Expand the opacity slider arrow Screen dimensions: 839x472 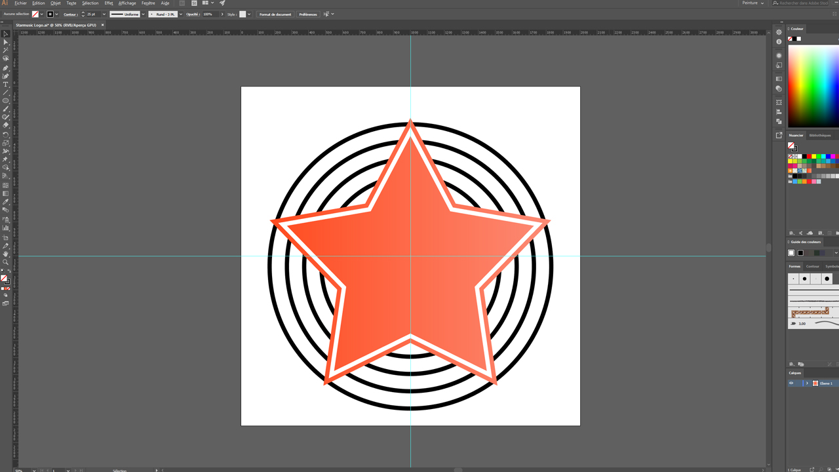(x=222, y=14)
